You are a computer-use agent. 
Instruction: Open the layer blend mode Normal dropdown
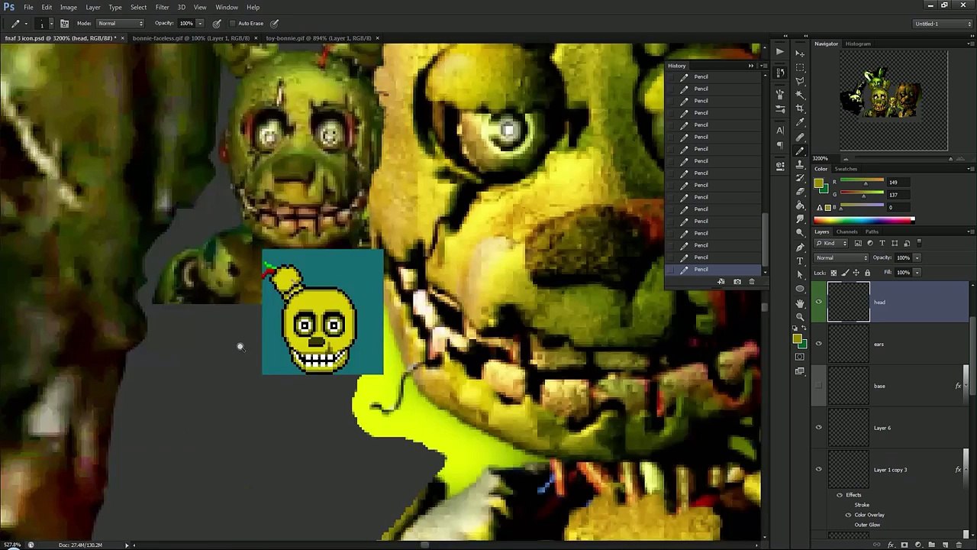pyautogui.click(x=842, y=257)
